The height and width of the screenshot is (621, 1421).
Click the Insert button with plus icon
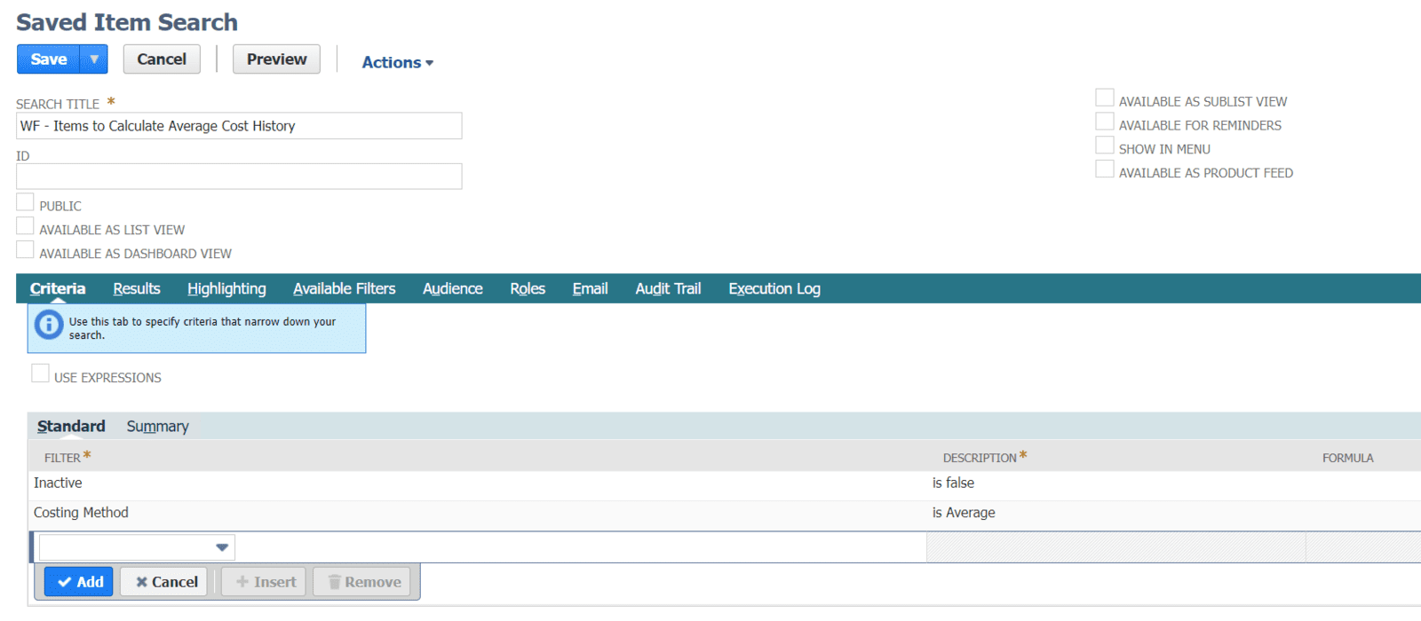[265, 582]
